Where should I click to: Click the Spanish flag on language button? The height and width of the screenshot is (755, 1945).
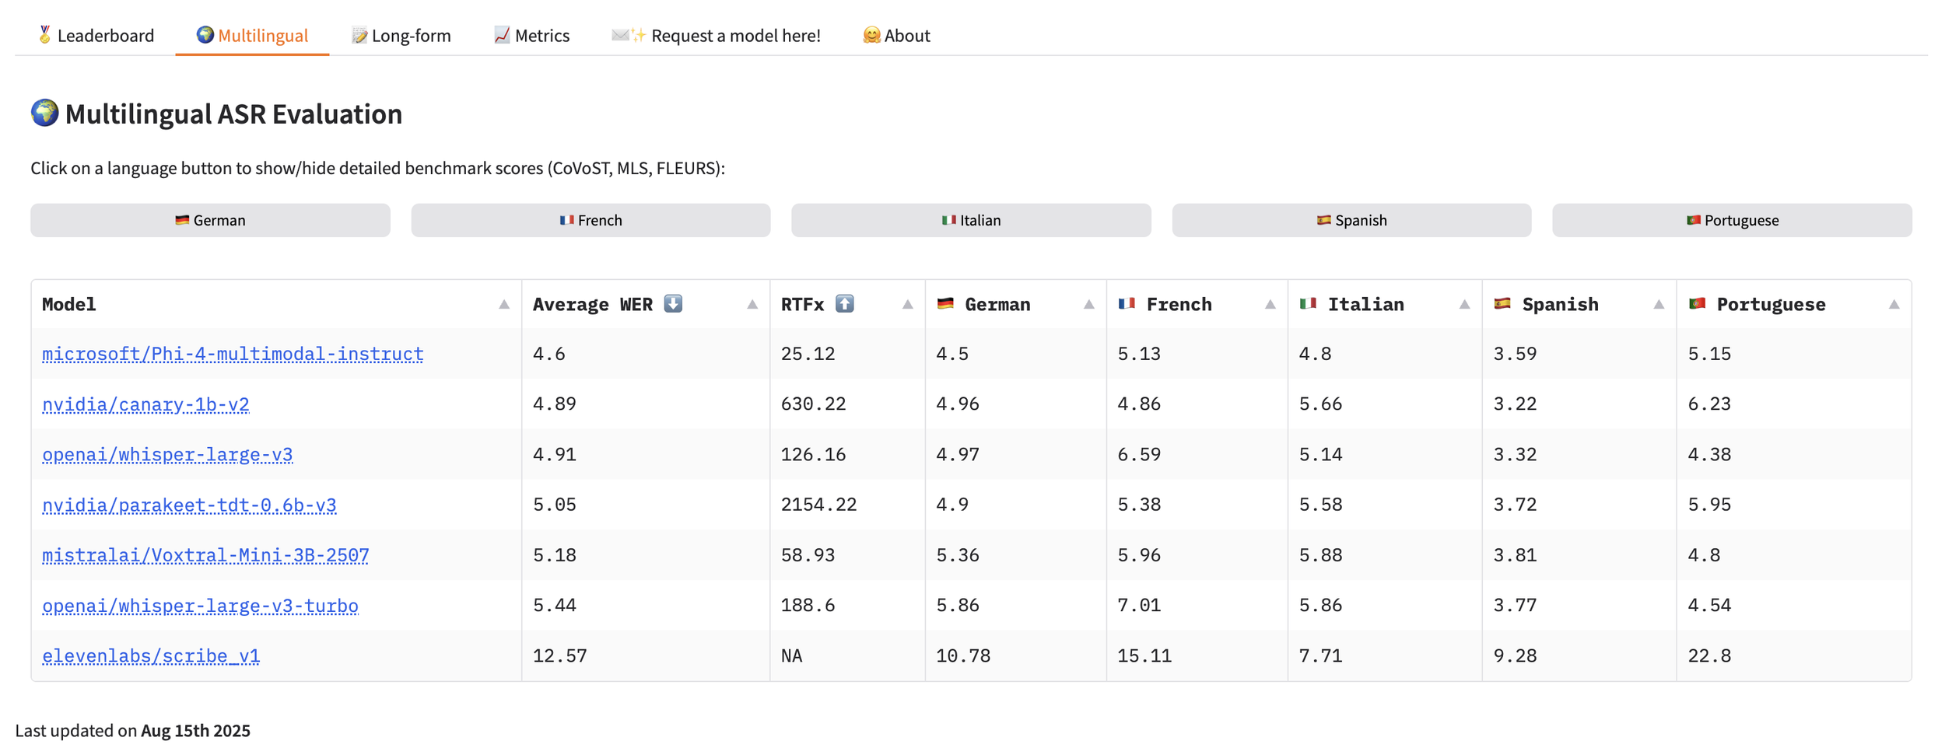[1323, 220]
